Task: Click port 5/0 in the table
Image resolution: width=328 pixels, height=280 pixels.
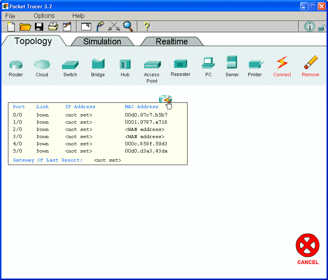Action: 17,151
